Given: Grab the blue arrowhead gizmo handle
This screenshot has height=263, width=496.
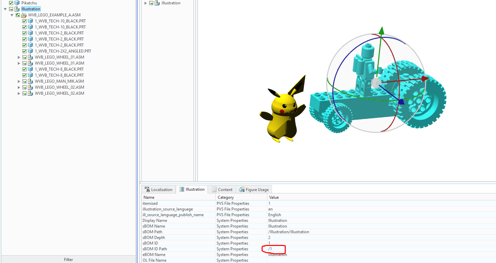Looking at the screenshot, I should click(401, 102).
